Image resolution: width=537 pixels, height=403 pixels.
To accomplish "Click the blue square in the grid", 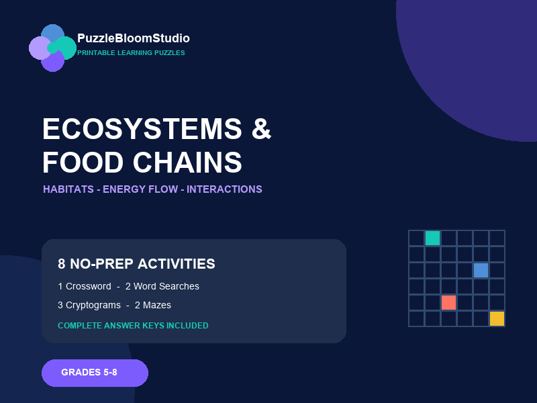I will tap(481, 271).
